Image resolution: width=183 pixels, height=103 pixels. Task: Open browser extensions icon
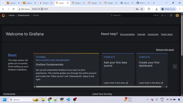coord(149,9)
